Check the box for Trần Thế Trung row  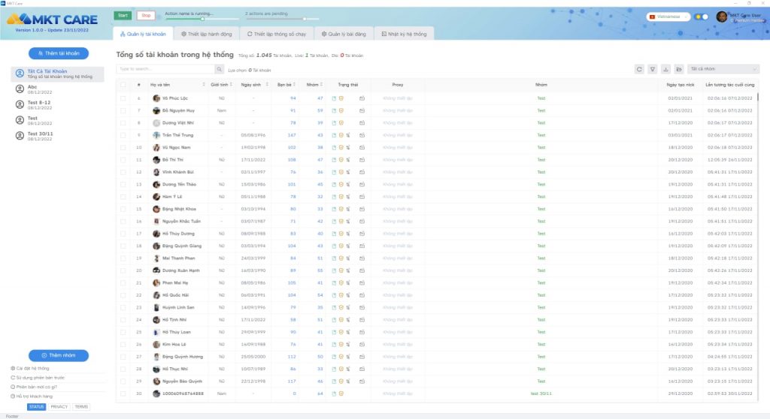pos(123,135)
